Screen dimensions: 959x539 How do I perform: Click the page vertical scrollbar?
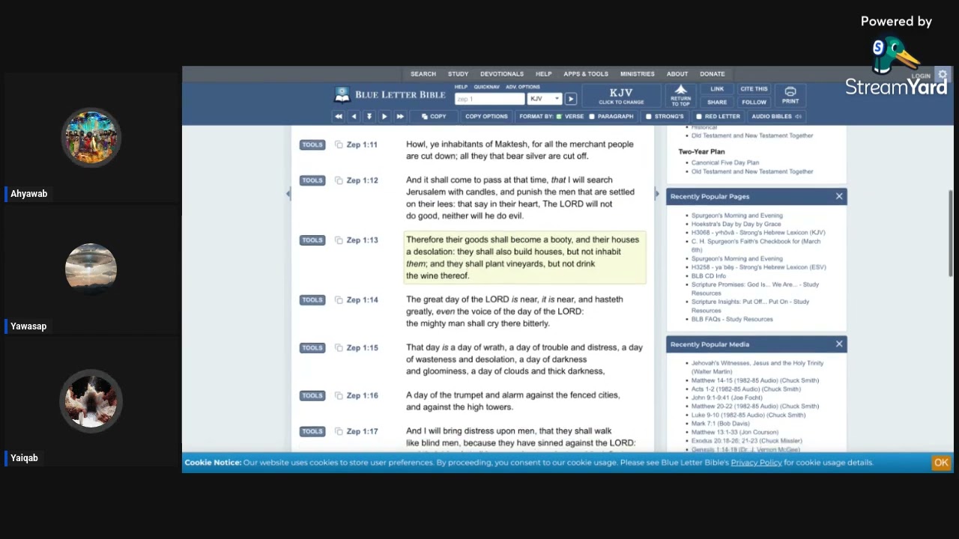(952, 233)
